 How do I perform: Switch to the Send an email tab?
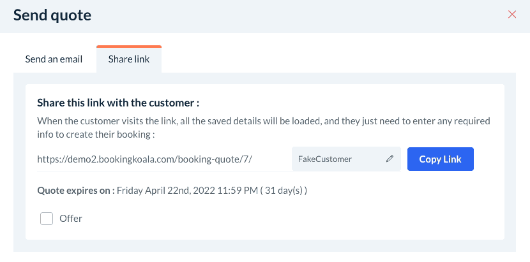(54, 59)
